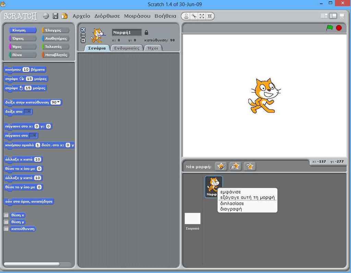
Task: Switch to the Ενδυμασίες tab
Action: point(127,48)
